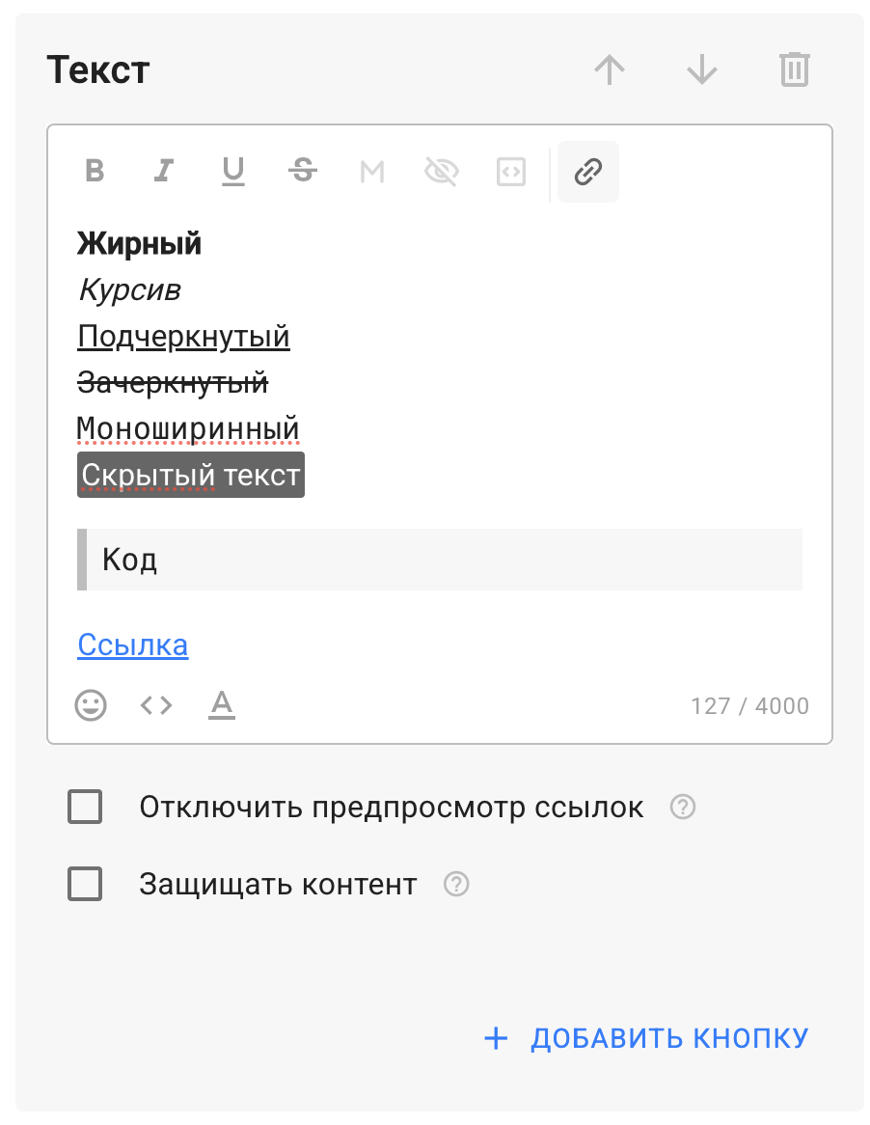Select the monospace (M) formatting icon

(x=372, y=172)
